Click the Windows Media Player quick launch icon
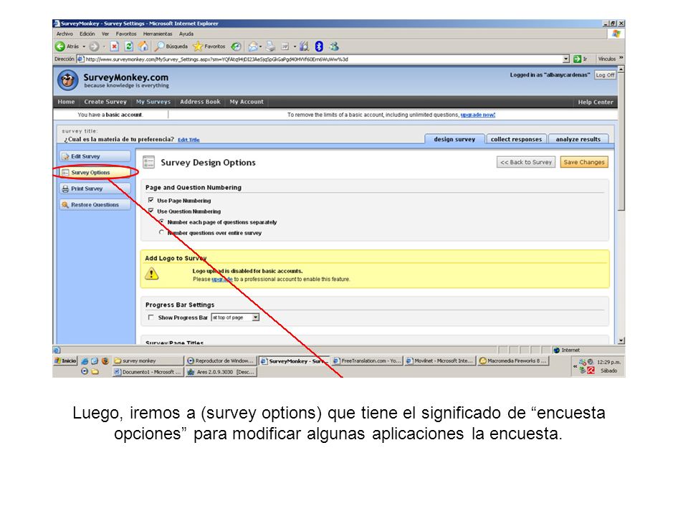 pyautogui.click(x=85, y=371)
